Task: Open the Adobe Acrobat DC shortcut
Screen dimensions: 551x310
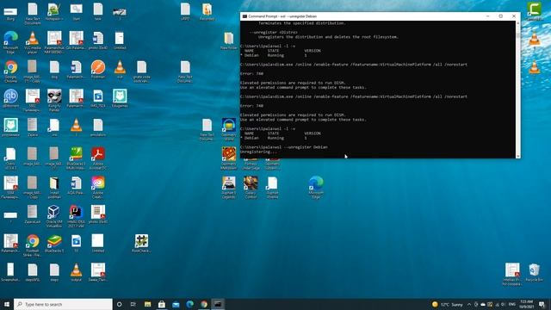Action: pos(98,158)
